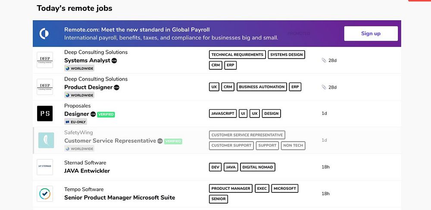Click SafetyWing feather logo
This screenshot has width=431, height=210.
46,140
